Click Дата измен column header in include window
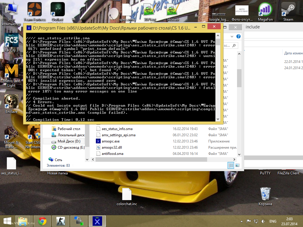Screen dimensions: 303x227 coord(293,53)
